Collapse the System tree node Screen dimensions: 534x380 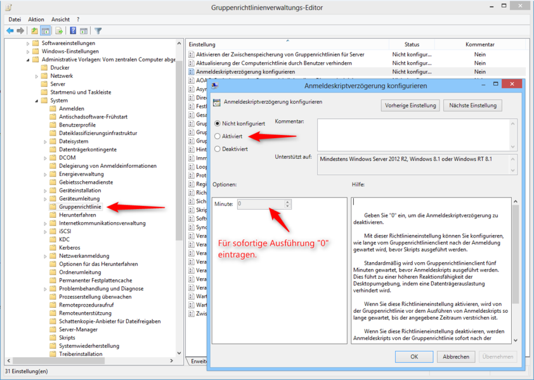(x=37, y=101)
